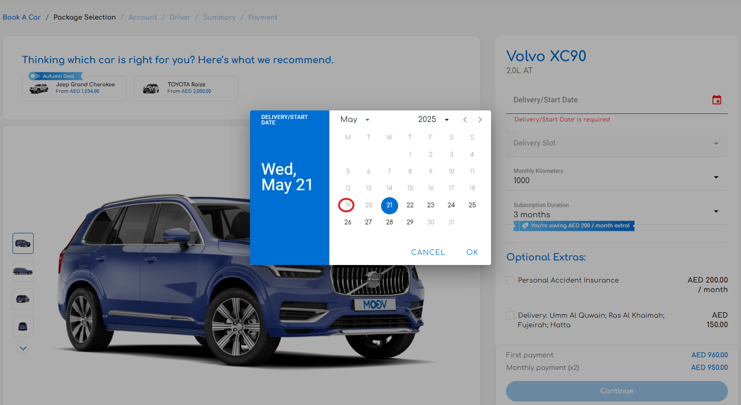Select the third car thumbnail

(23, 299)
